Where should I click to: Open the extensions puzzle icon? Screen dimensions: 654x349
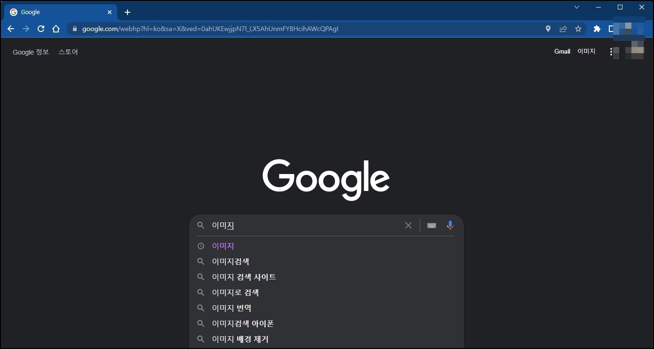tap(597, 29)
